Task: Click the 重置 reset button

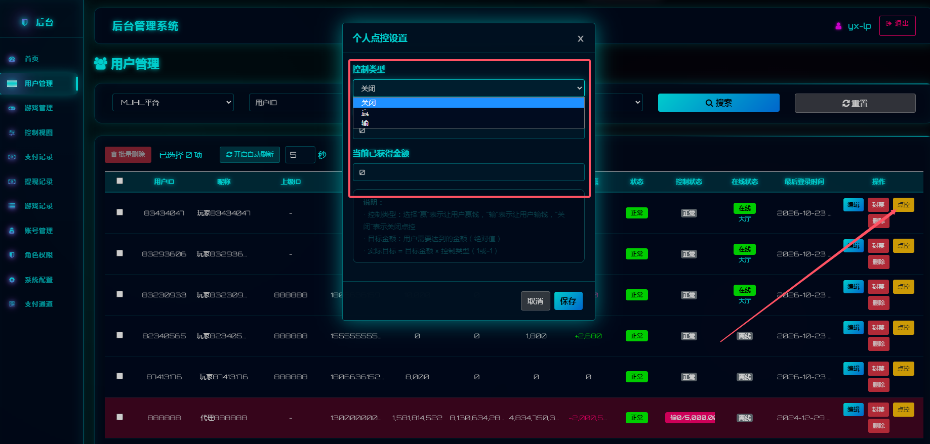Action: (x=855, y=103)
